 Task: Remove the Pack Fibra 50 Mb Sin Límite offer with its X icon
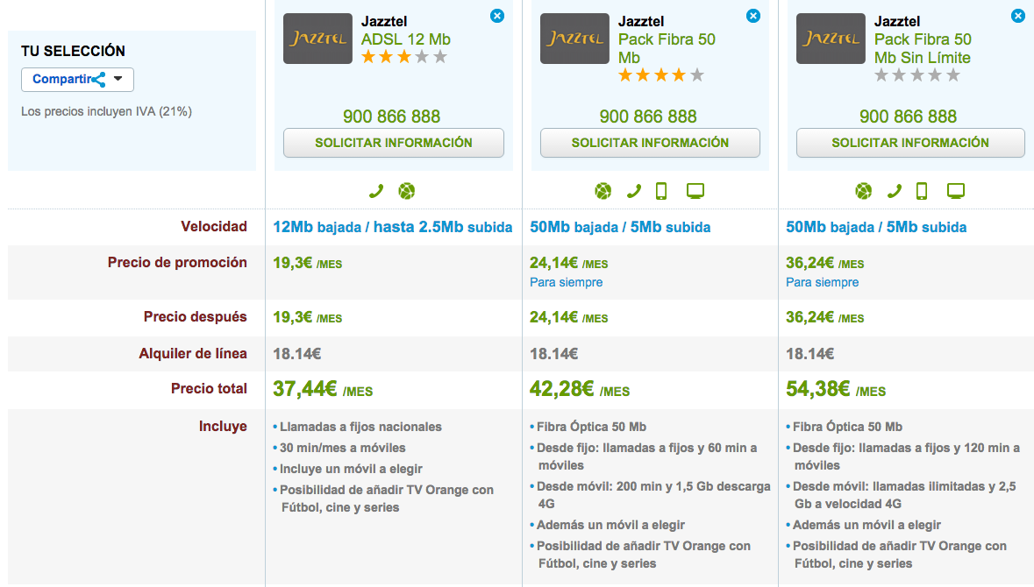pyautogui.click(x=1018, y=16)
